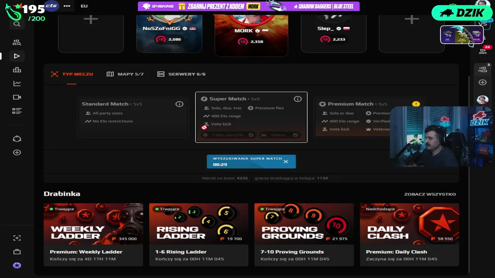Viewport: 495px width, 278px height.
Task: Click the yellow warning icon on Premium Match
Action: [x=416, y=104]
